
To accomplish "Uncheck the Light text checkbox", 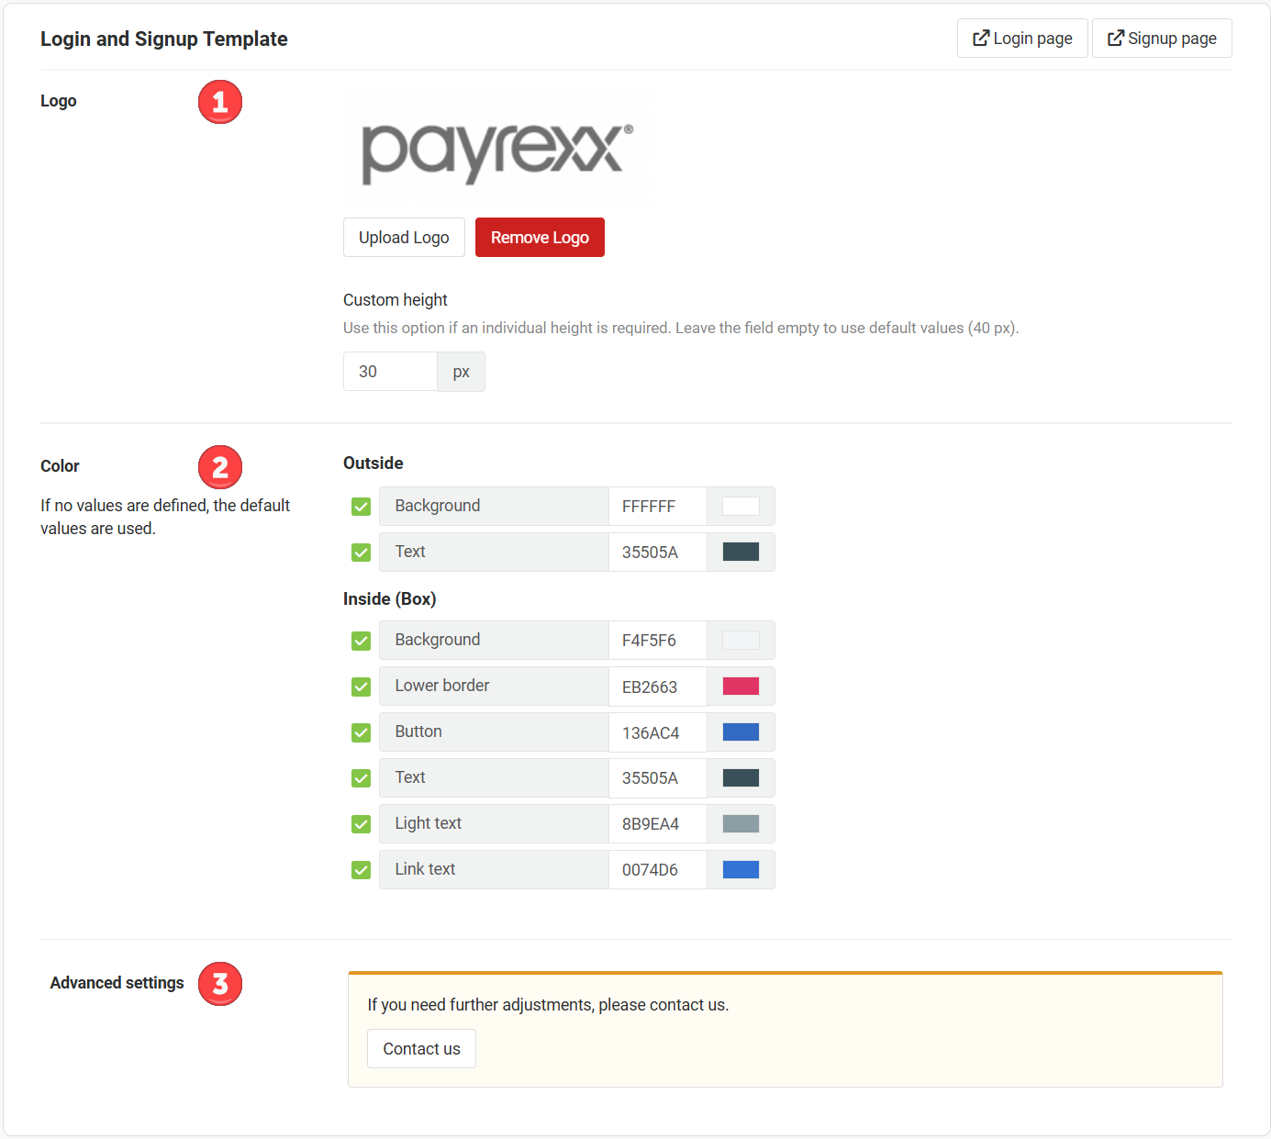I will pos(361,824).
